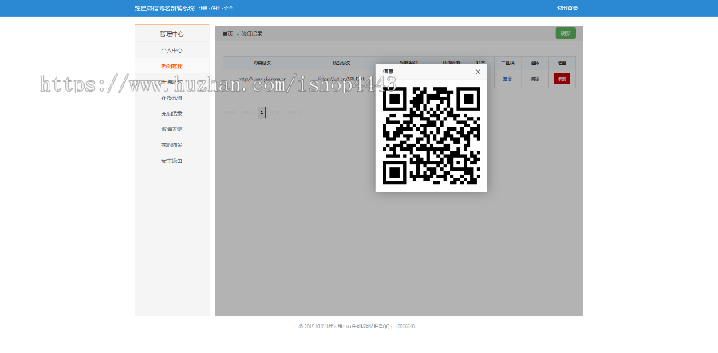Click the logout link in the top bar
718x353 pixels.
click(567, 8)
